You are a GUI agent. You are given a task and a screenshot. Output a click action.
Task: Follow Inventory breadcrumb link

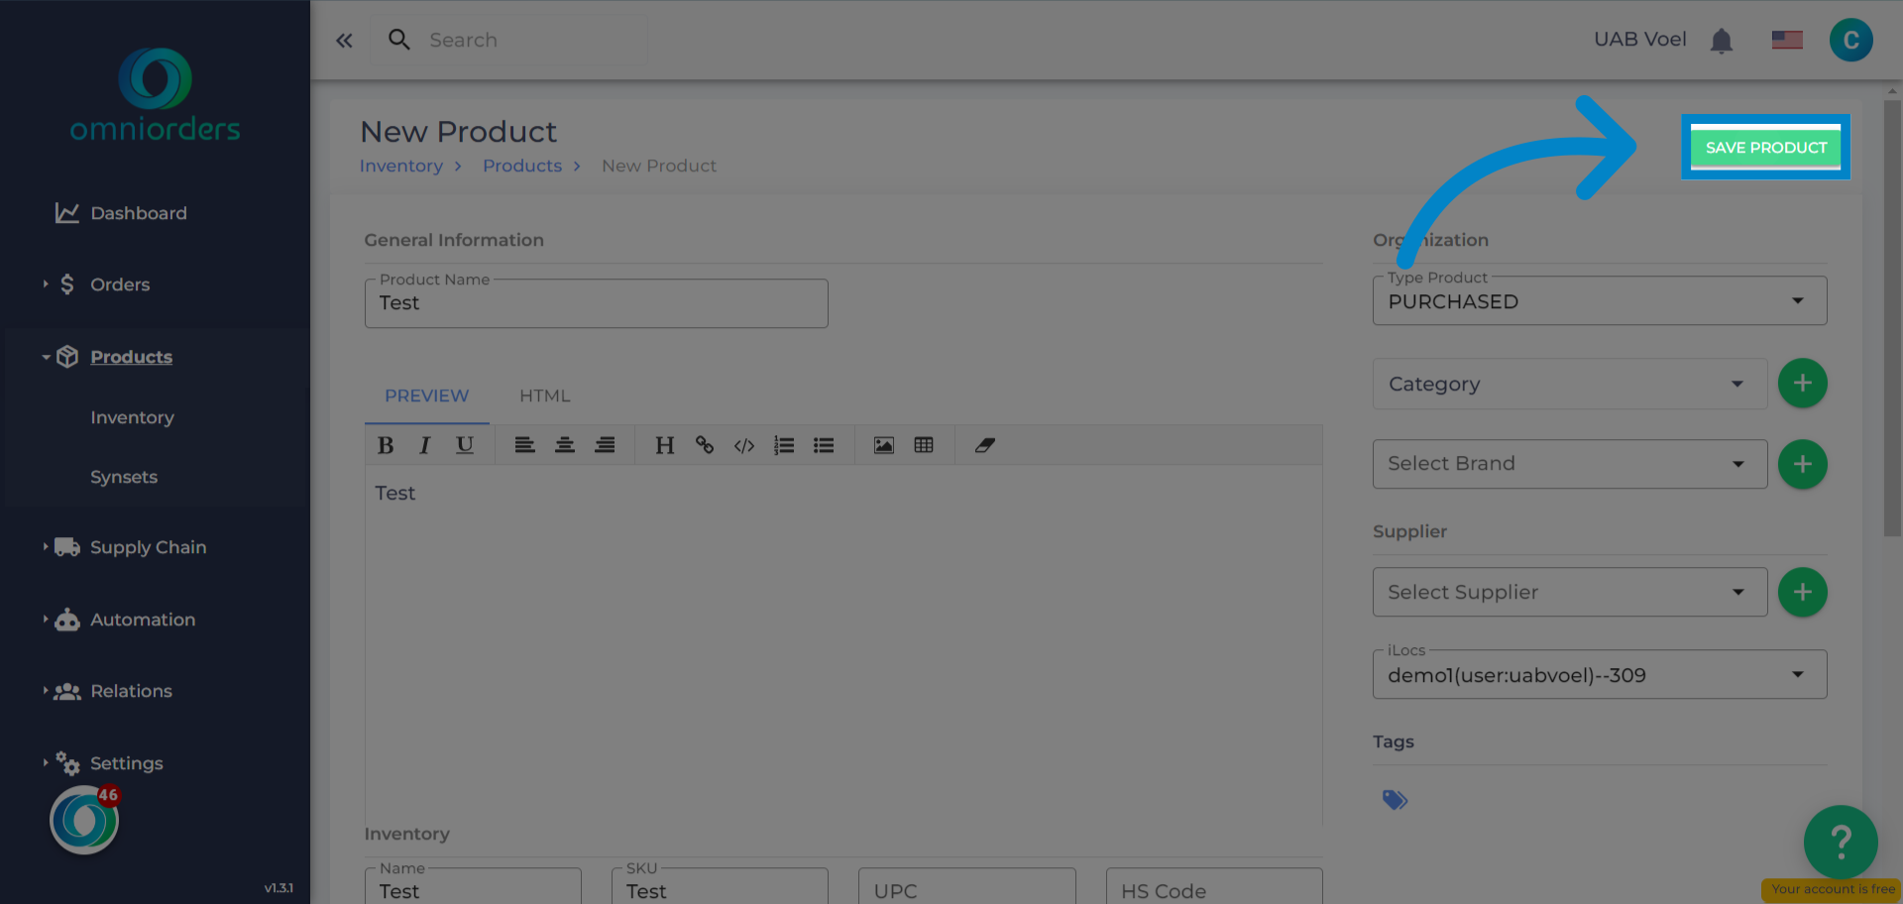[401, 166]
